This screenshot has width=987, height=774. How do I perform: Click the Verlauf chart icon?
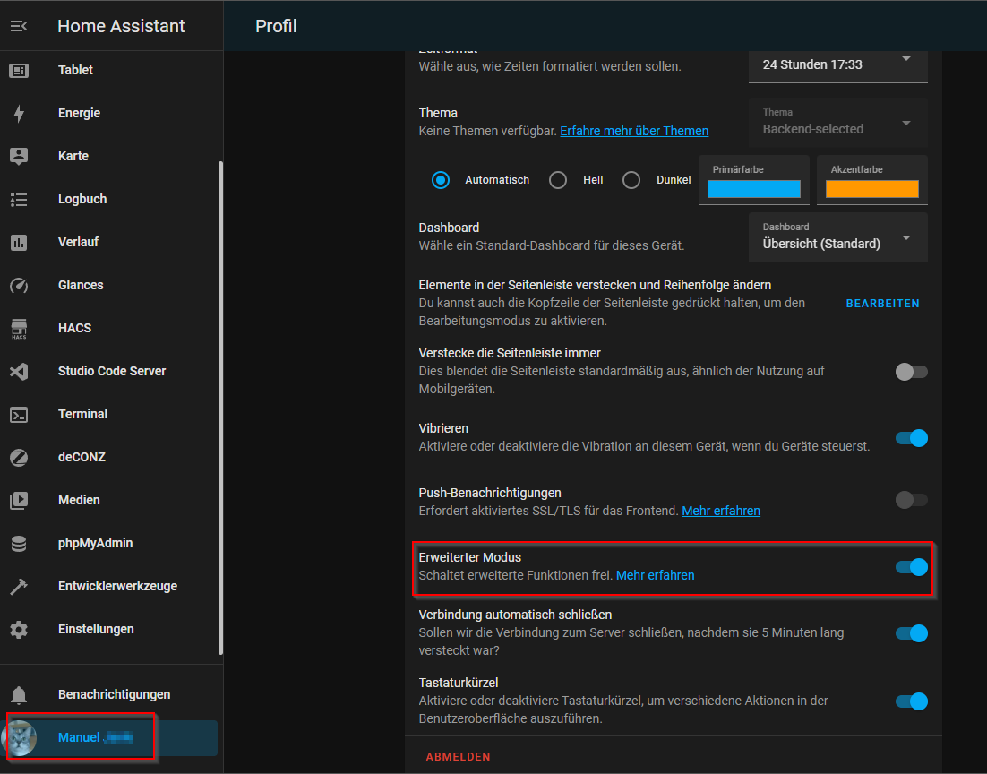[19, 242]
